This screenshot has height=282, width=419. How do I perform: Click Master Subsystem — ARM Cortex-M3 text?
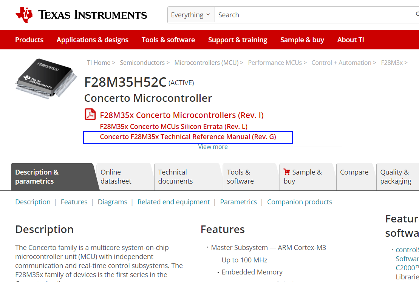(x=269, y=248)
